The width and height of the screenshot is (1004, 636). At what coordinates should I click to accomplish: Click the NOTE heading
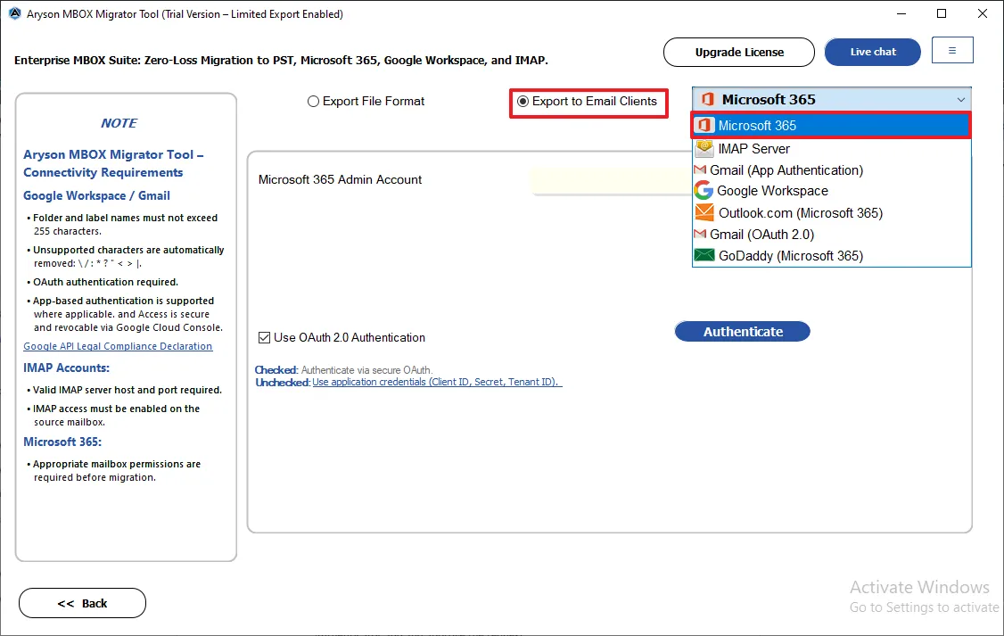click(x=119, y=123)
